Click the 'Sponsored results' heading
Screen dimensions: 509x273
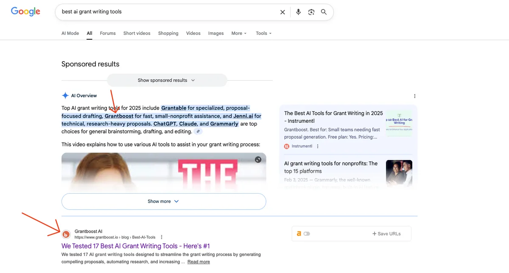coord(90,64)
